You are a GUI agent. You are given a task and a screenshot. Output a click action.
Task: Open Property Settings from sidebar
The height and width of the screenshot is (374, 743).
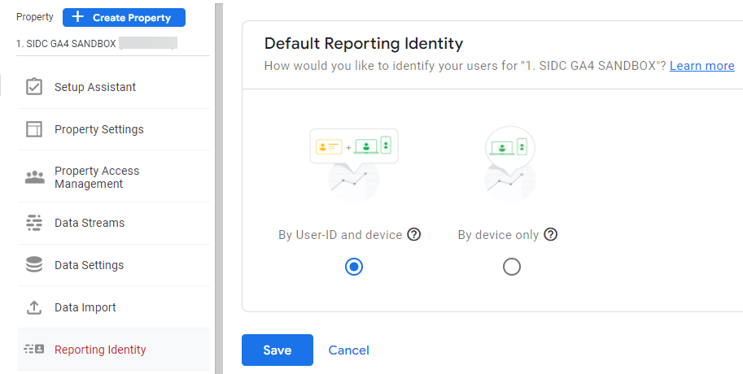pos(99,129)
